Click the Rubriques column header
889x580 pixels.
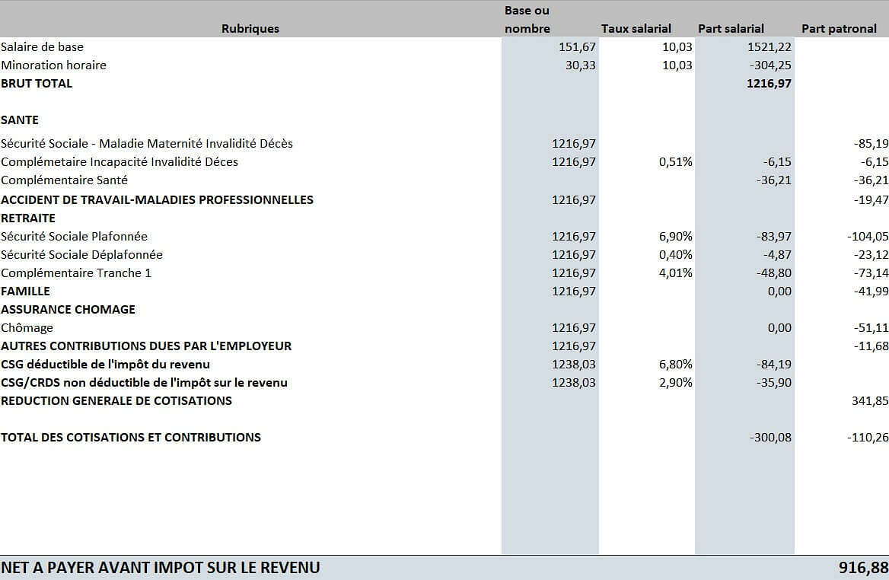(250, 28)
